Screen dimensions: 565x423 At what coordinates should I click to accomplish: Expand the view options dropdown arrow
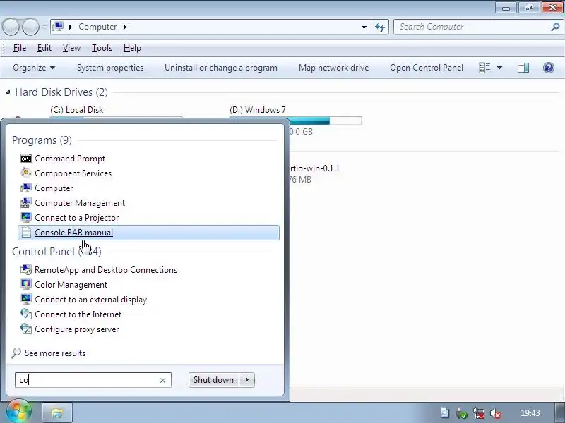[x=499, y=68]
